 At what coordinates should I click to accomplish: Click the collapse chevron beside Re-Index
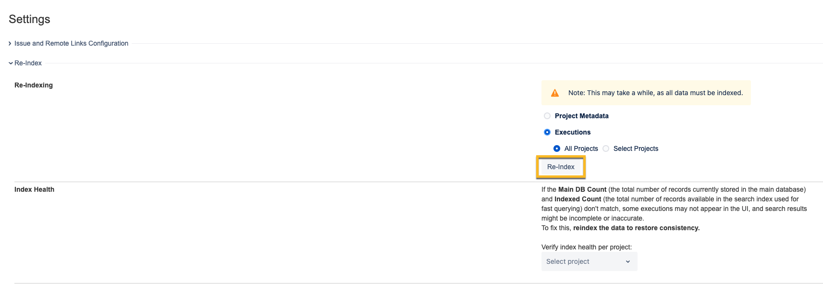coord(11,63)
